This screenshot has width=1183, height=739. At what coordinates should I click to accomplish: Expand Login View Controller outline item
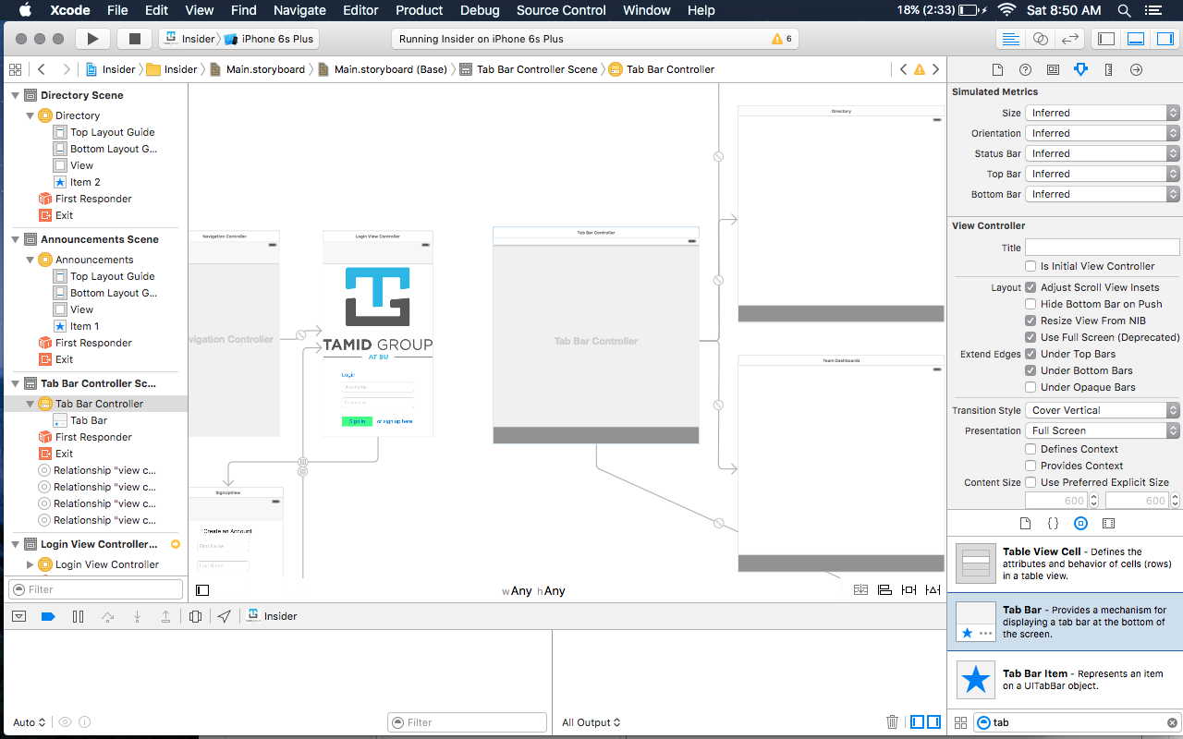30,564
